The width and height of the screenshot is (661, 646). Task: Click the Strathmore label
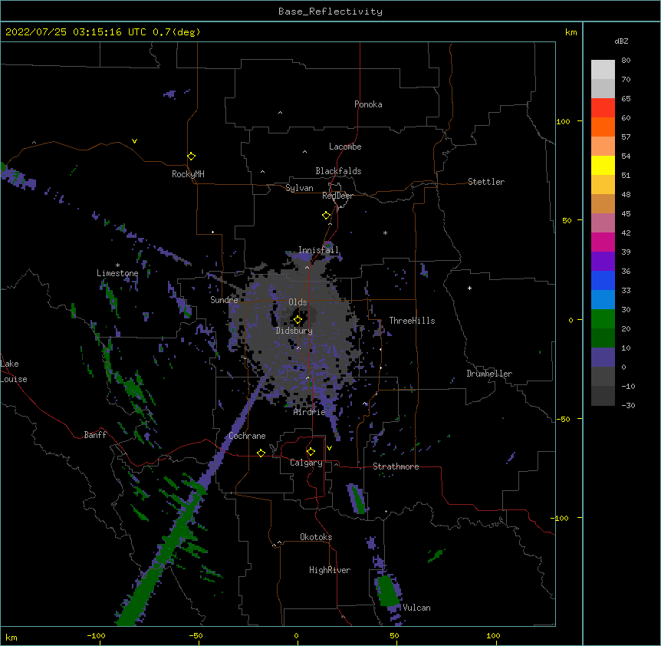pyautogui.click(x=396, y=466)
